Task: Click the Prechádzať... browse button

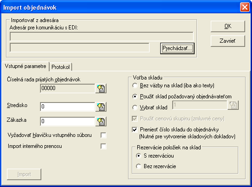Action: (x=177, y=48)
